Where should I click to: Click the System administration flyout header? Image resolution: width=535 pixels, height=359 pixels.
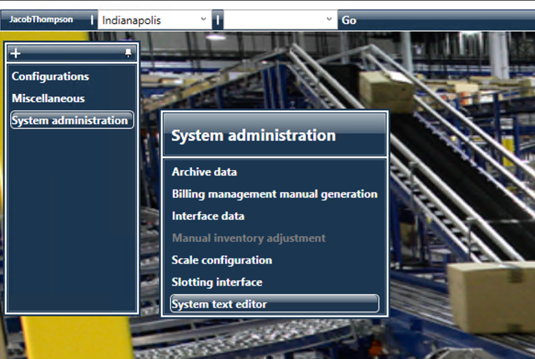point(253,135)
